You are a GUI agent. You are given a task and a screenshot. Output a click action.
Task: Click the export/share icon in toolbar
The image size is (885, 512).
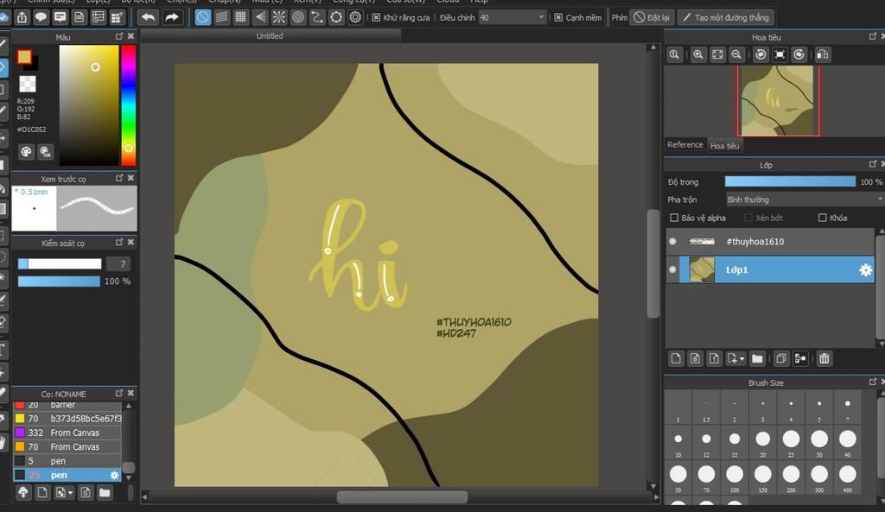pos(22,17)
